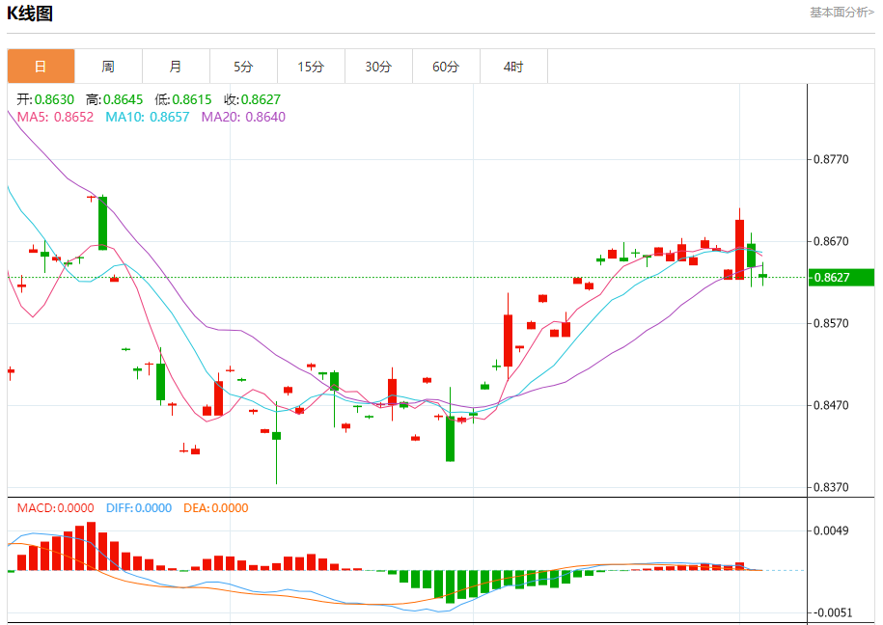The width and height of the screenshot is (883, 625).
Task: Click the 0.8370 price axis label
Action: point(831,487)
